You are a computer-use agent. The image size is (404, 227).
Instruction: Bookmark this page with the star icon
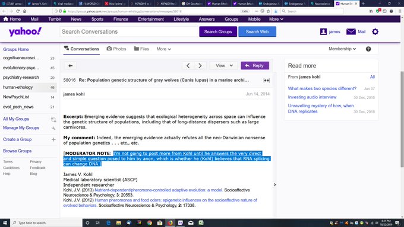tap(268, 11)
